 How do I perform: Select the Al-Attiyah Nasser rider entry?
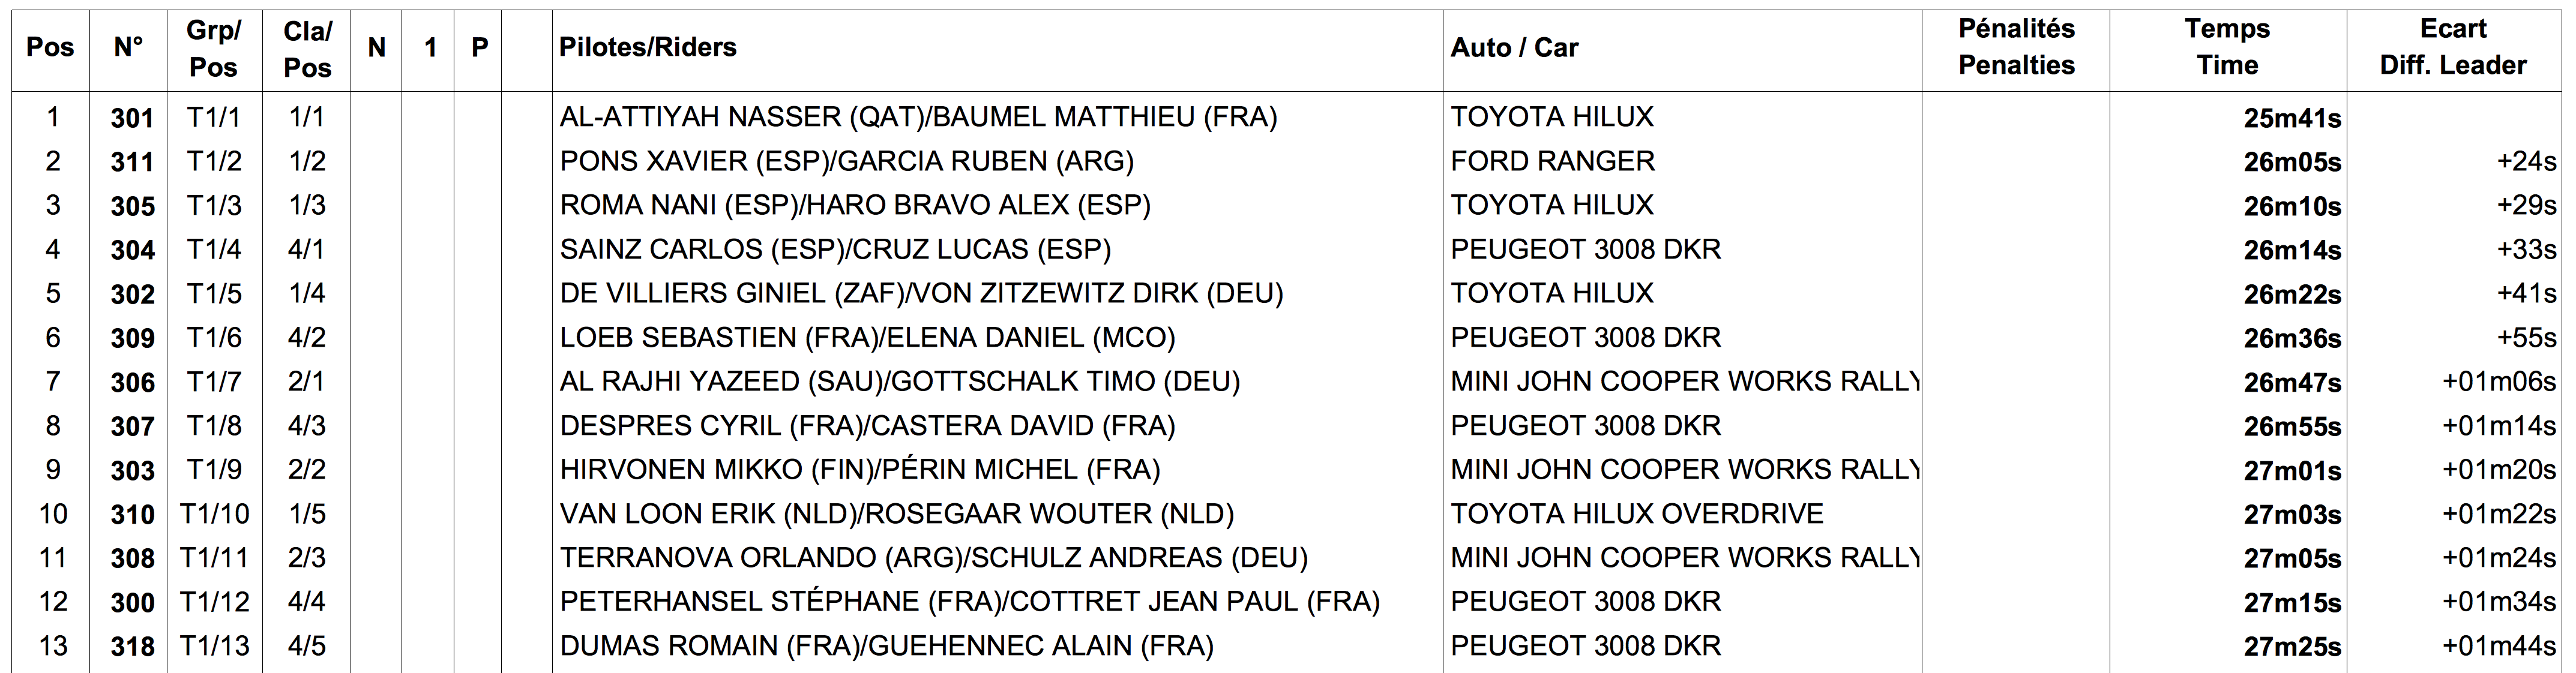918,117
